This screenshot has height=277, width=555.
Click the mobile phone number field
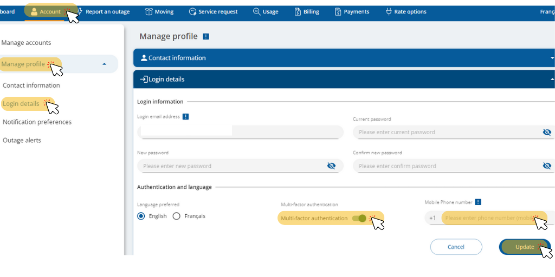(x=490, y=218)
